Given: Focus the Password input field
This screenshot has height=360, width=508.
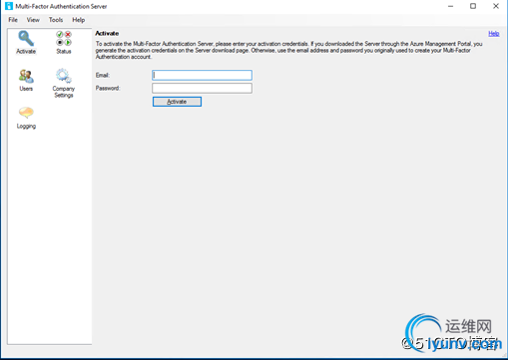Looking at the screenshot, I should click(x=202, y=88).
